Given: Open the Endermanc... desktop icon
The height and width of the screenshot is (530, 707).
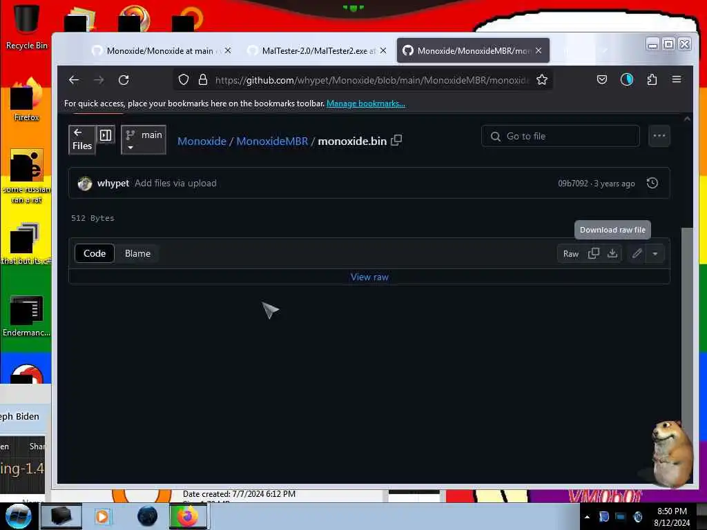Looking at the screenshot, I should pyautogui.click(x=26, y=316).
